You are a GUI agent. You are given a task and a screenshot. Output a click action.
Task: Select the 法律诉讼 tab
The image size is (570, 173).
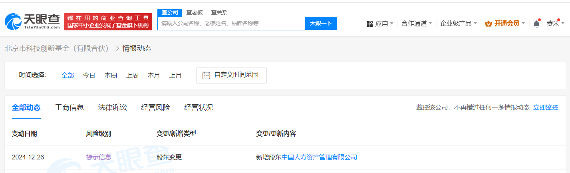(112, 107)
